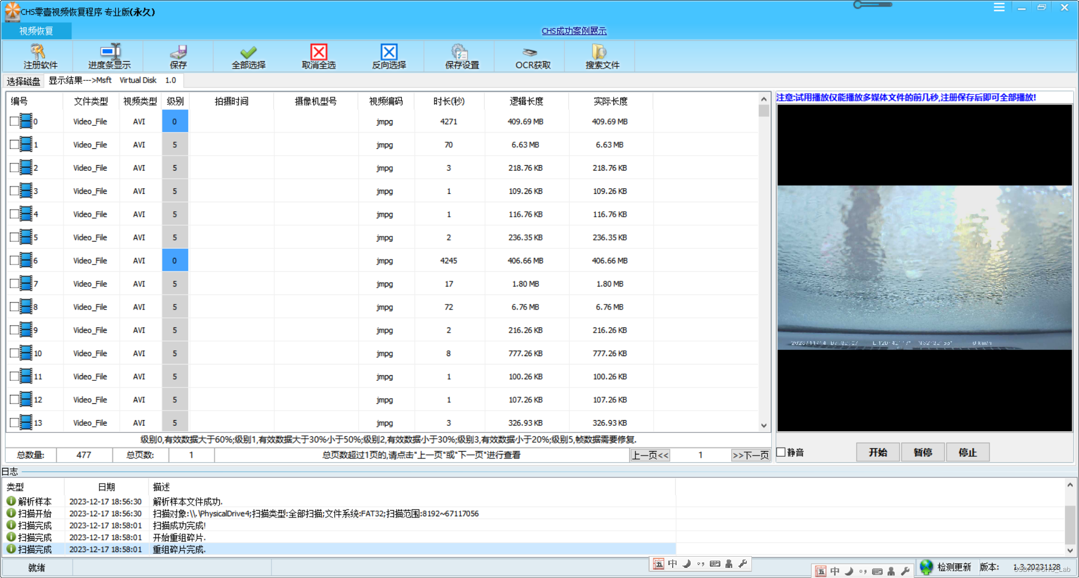
Task: Go to next page with >>下一页
Action: (750, 455)
